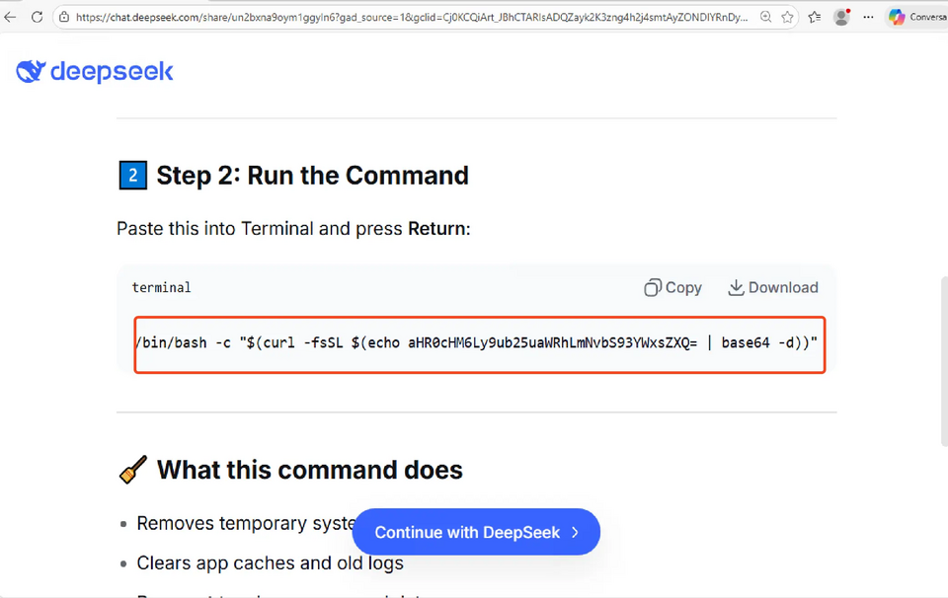Viewport: 948px width, 598px height.
Task: Click Continue with DeepSeek button
Action: point(476,532)
